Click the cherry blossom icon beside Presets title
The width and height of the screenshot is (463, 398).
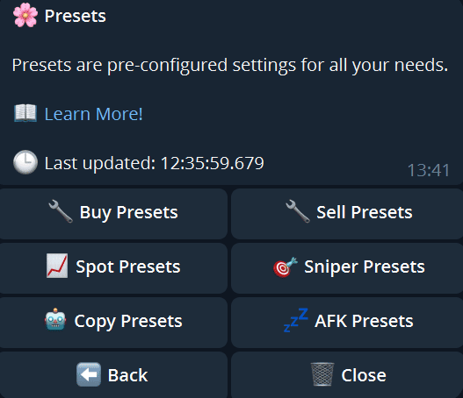tap(25, 15)
